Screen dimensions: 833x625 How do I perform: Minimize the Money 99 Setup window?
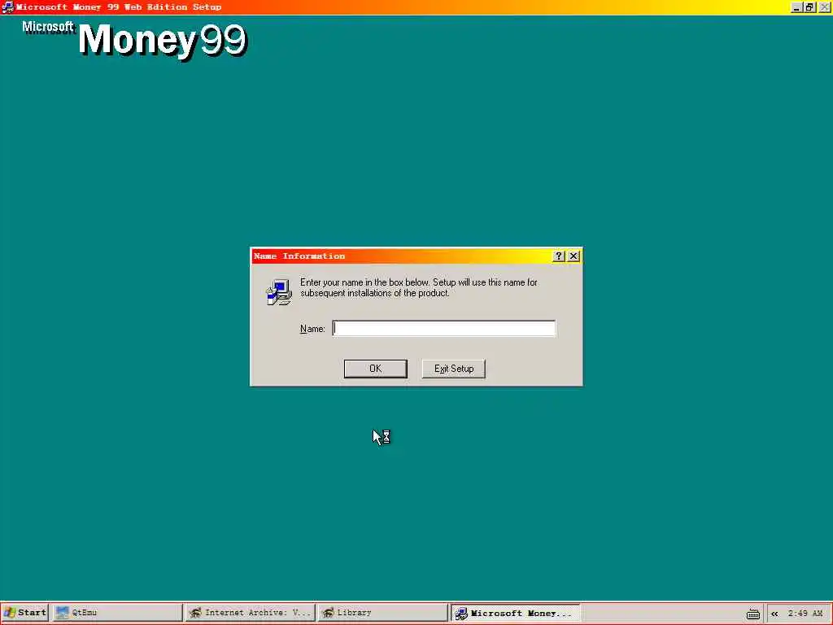[796, 7]
